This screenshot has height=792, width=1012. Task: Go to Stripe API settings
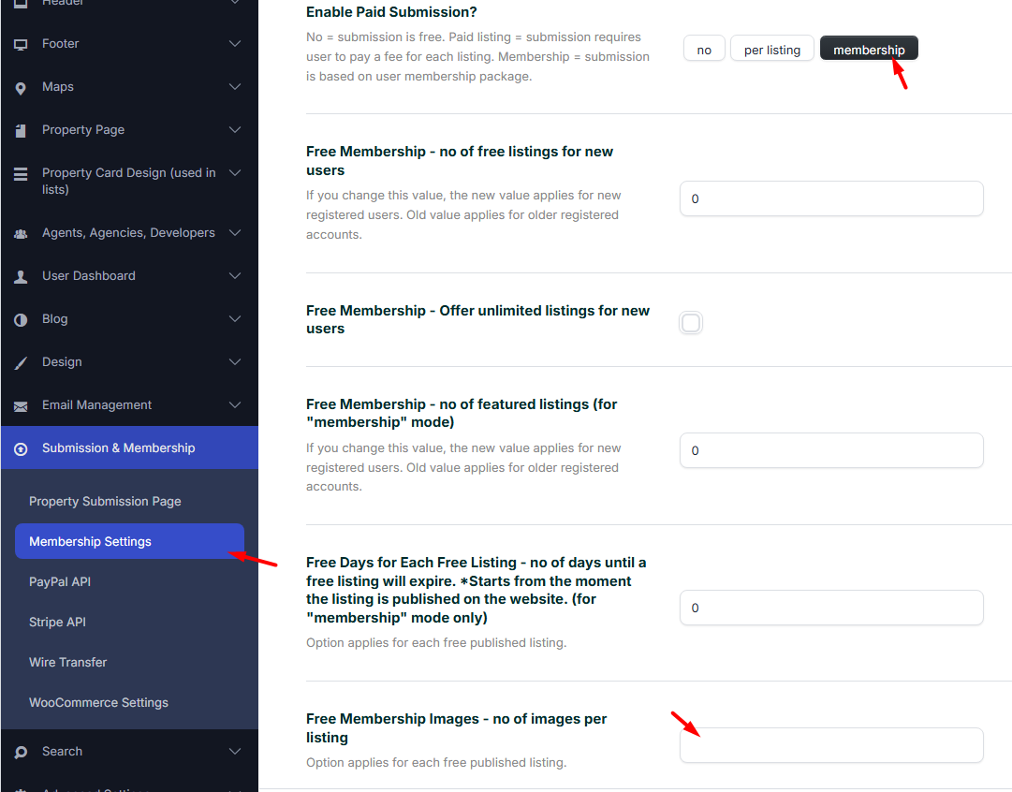57,623
